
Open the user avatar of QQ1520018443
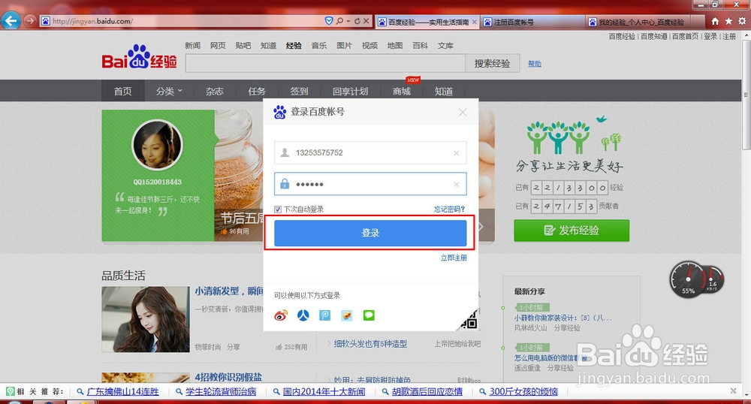pos(157,145)
